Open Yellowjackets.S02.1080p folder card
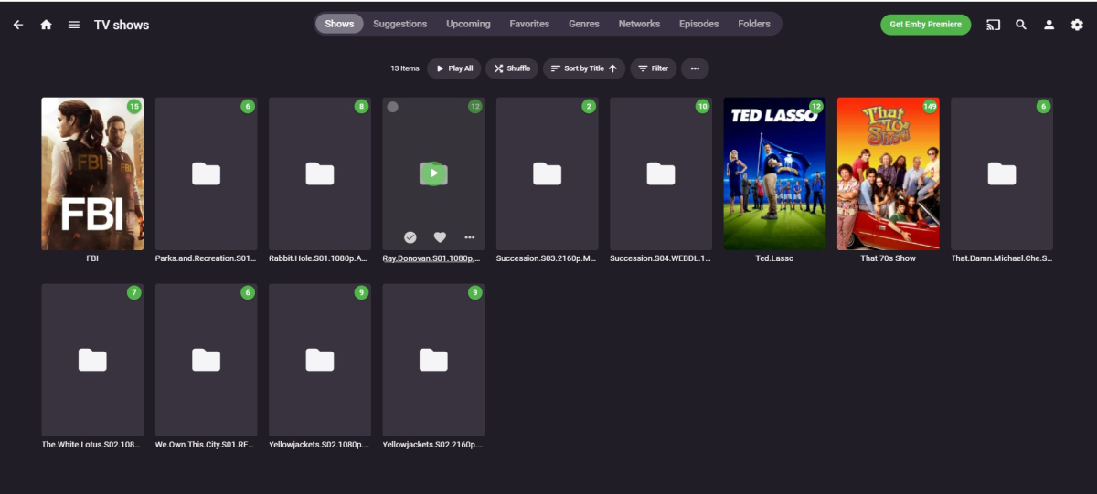The image size is (1097, 494). (320, 360)
